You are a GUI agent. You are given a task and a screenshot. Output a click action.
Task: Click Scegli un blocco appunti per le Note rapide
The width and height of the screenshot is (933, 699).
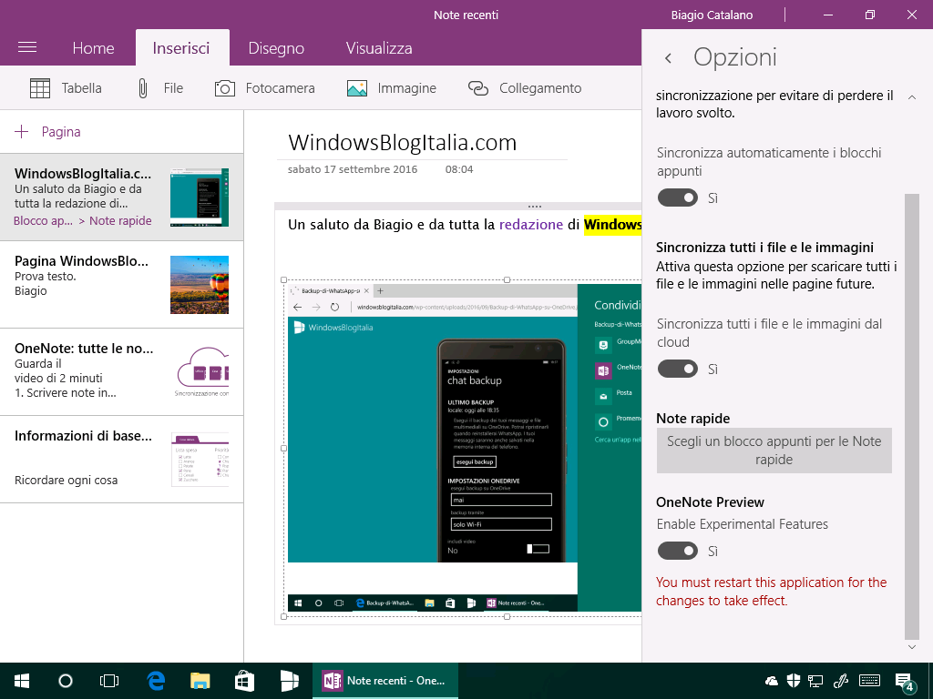774,451
